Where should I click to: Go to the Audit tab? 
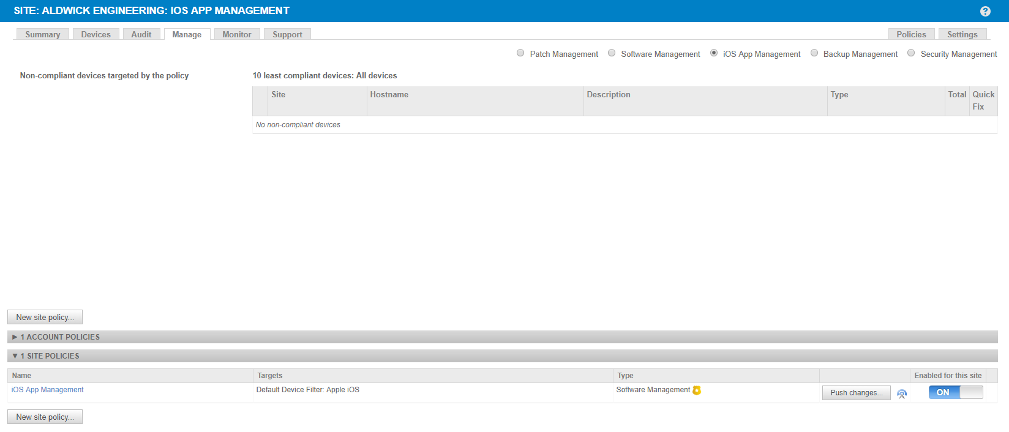click(x=141, y=35)
